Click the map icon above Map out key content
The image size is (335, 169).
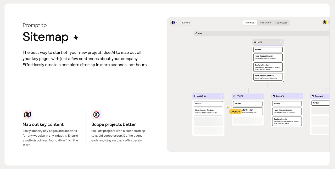coord(27,114)
